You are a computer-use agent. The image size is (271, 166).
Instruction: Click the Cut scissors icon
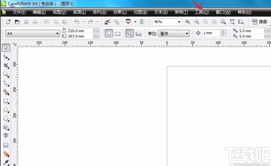click(47, 22)
